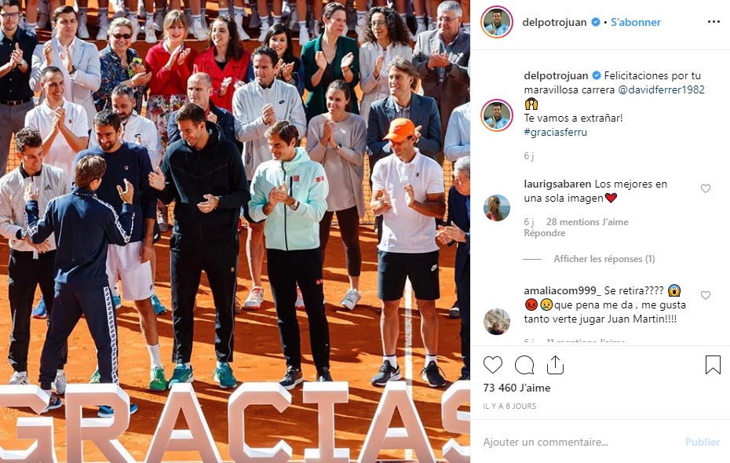Reply to laurigsabaren with Répondre
The width and height of the screenshot is (730, 463).
(545, 233)
